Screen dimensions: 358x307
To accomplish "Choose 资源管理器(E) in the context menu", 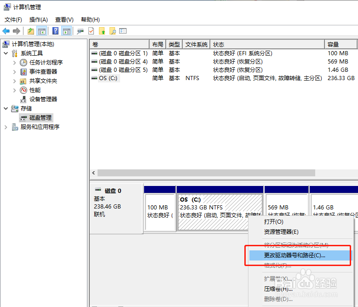I will pos(300,232).
